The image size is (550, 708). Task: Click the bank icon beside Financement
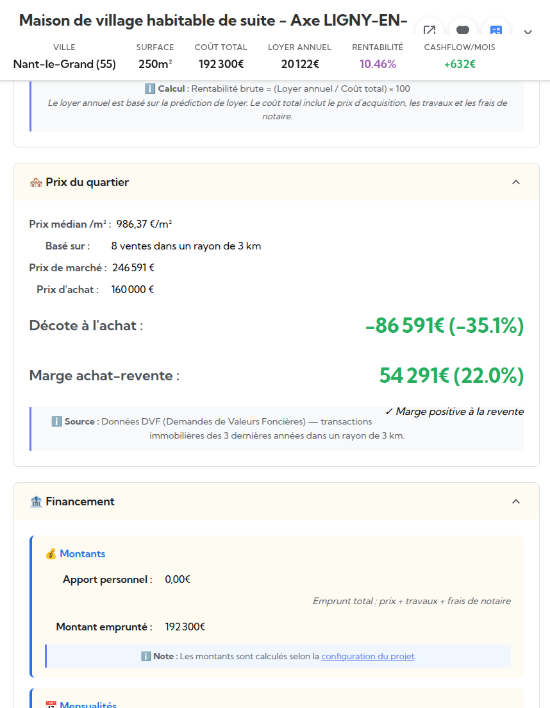pos(36,501)
